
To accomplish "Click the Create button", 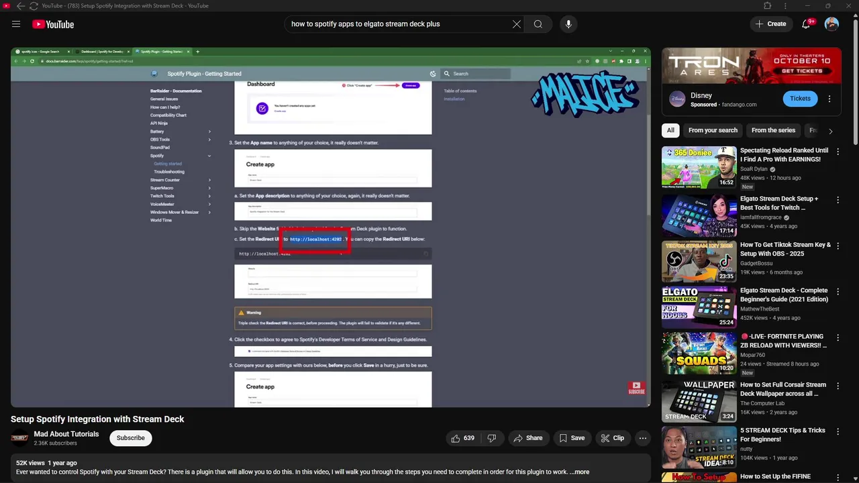I will pos(770,24).
